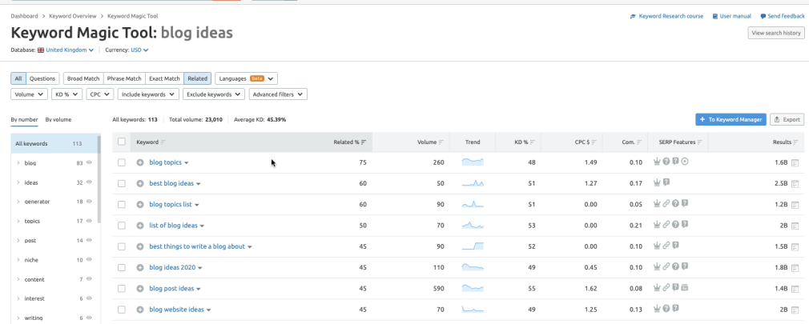Viewport: 809px width, 324px height.
Task: Open the Volume filter dropdown
Action: point(29,94)
